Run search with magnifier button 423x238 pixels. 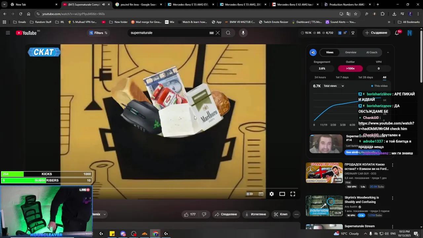[228, 33]
